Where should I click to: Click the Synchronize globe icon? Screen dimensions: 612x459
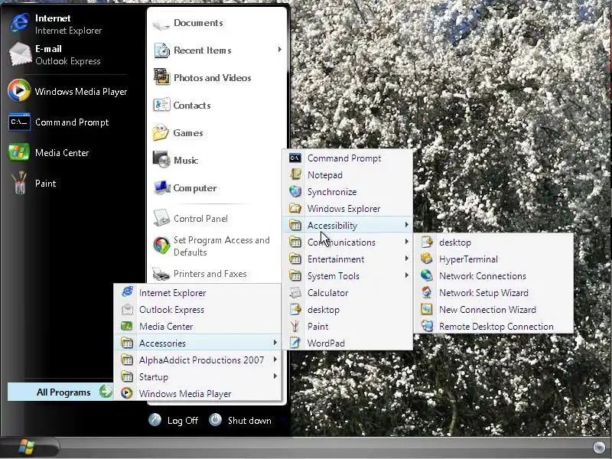tap(295, 191)
